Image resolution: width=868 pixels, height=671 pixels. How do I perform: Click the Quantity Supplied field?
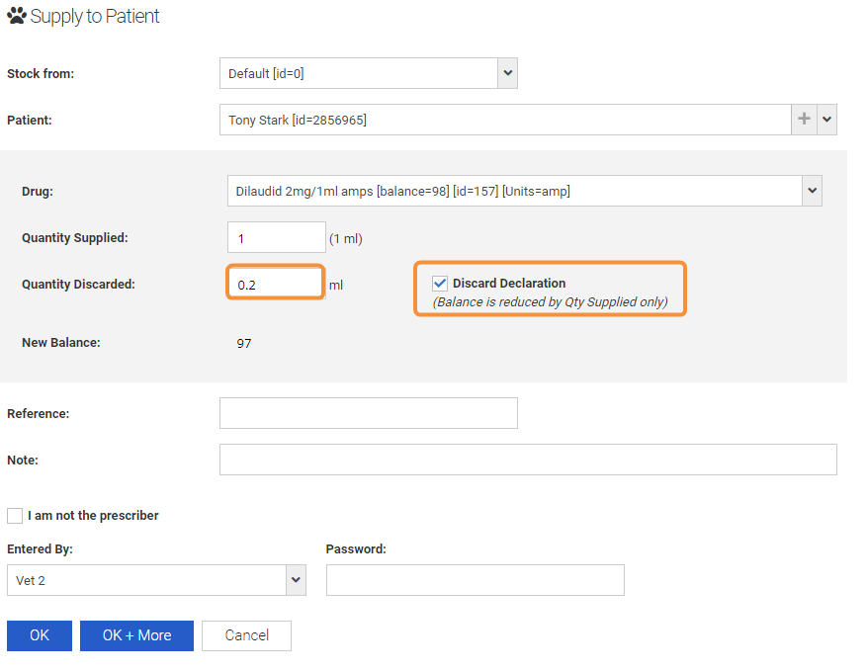(x=276, y=237)
